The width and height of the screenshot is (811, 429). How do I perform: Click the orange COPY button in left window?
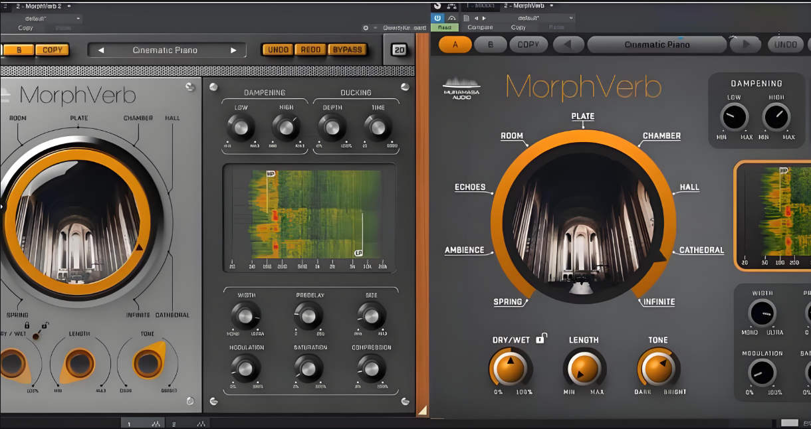52,50
